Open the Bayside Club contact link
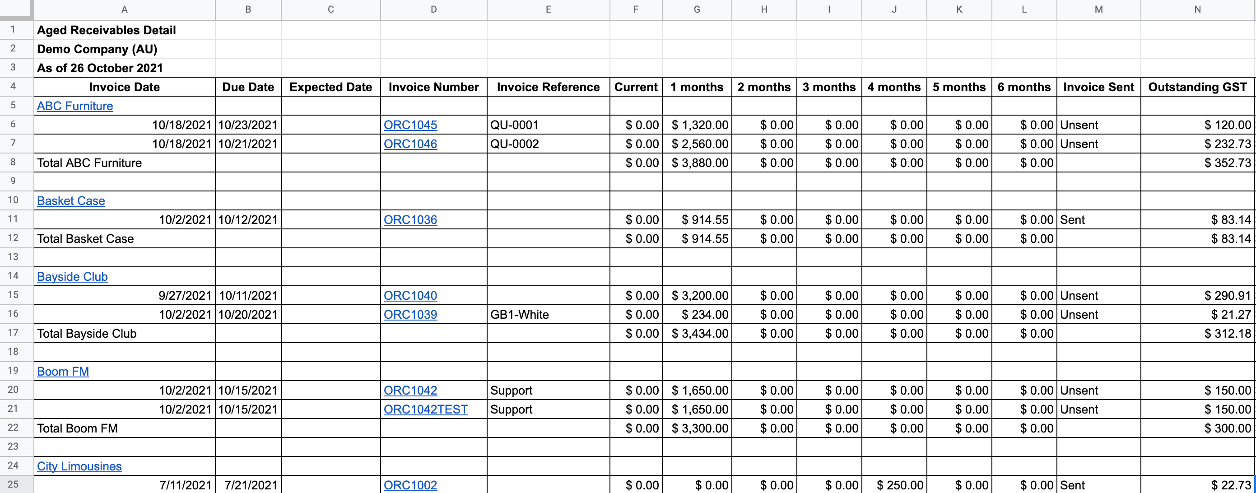The width and height of the screenshot is (1256, 493). (72, 276)
